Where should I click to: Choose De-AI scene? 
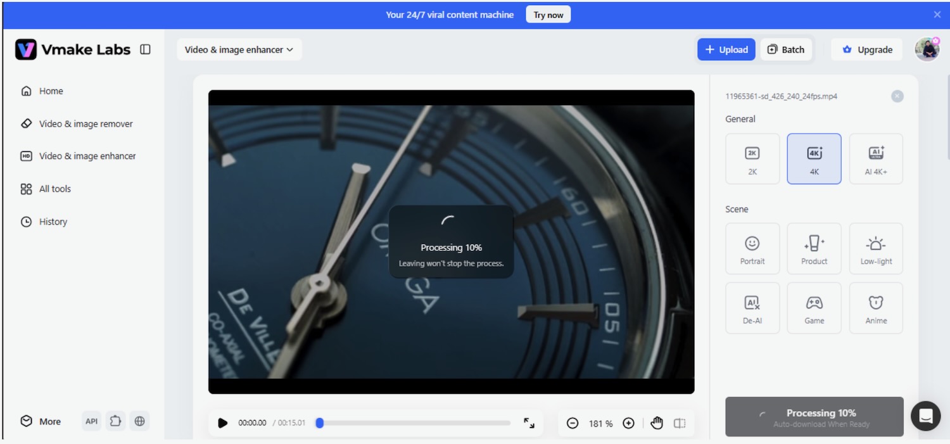click(x=752, y=308)
